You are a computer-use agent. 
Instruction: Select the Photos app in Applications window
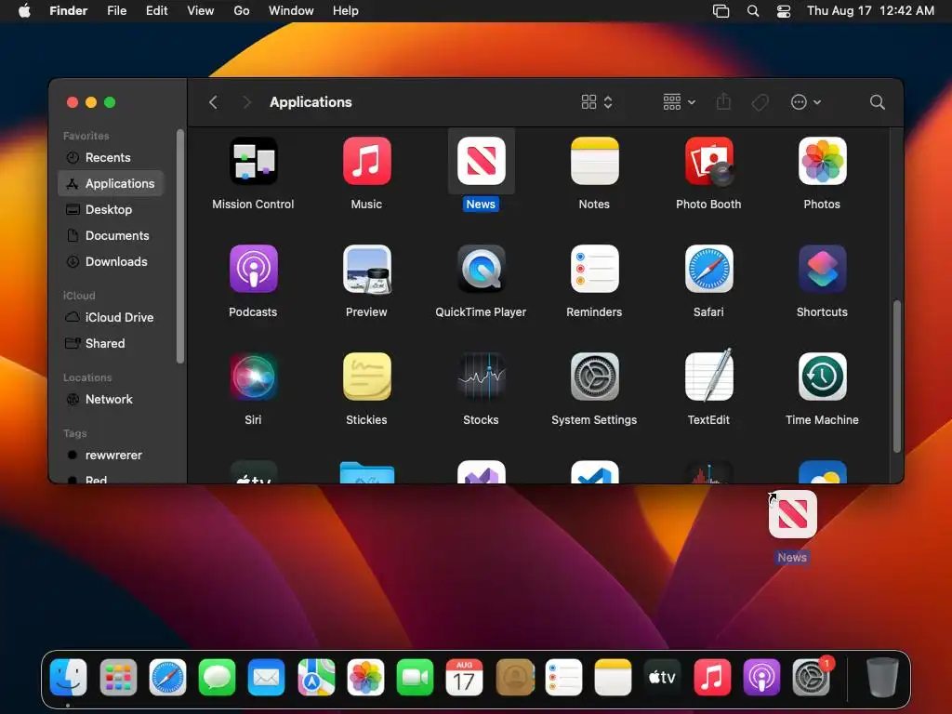pos(822,161)
